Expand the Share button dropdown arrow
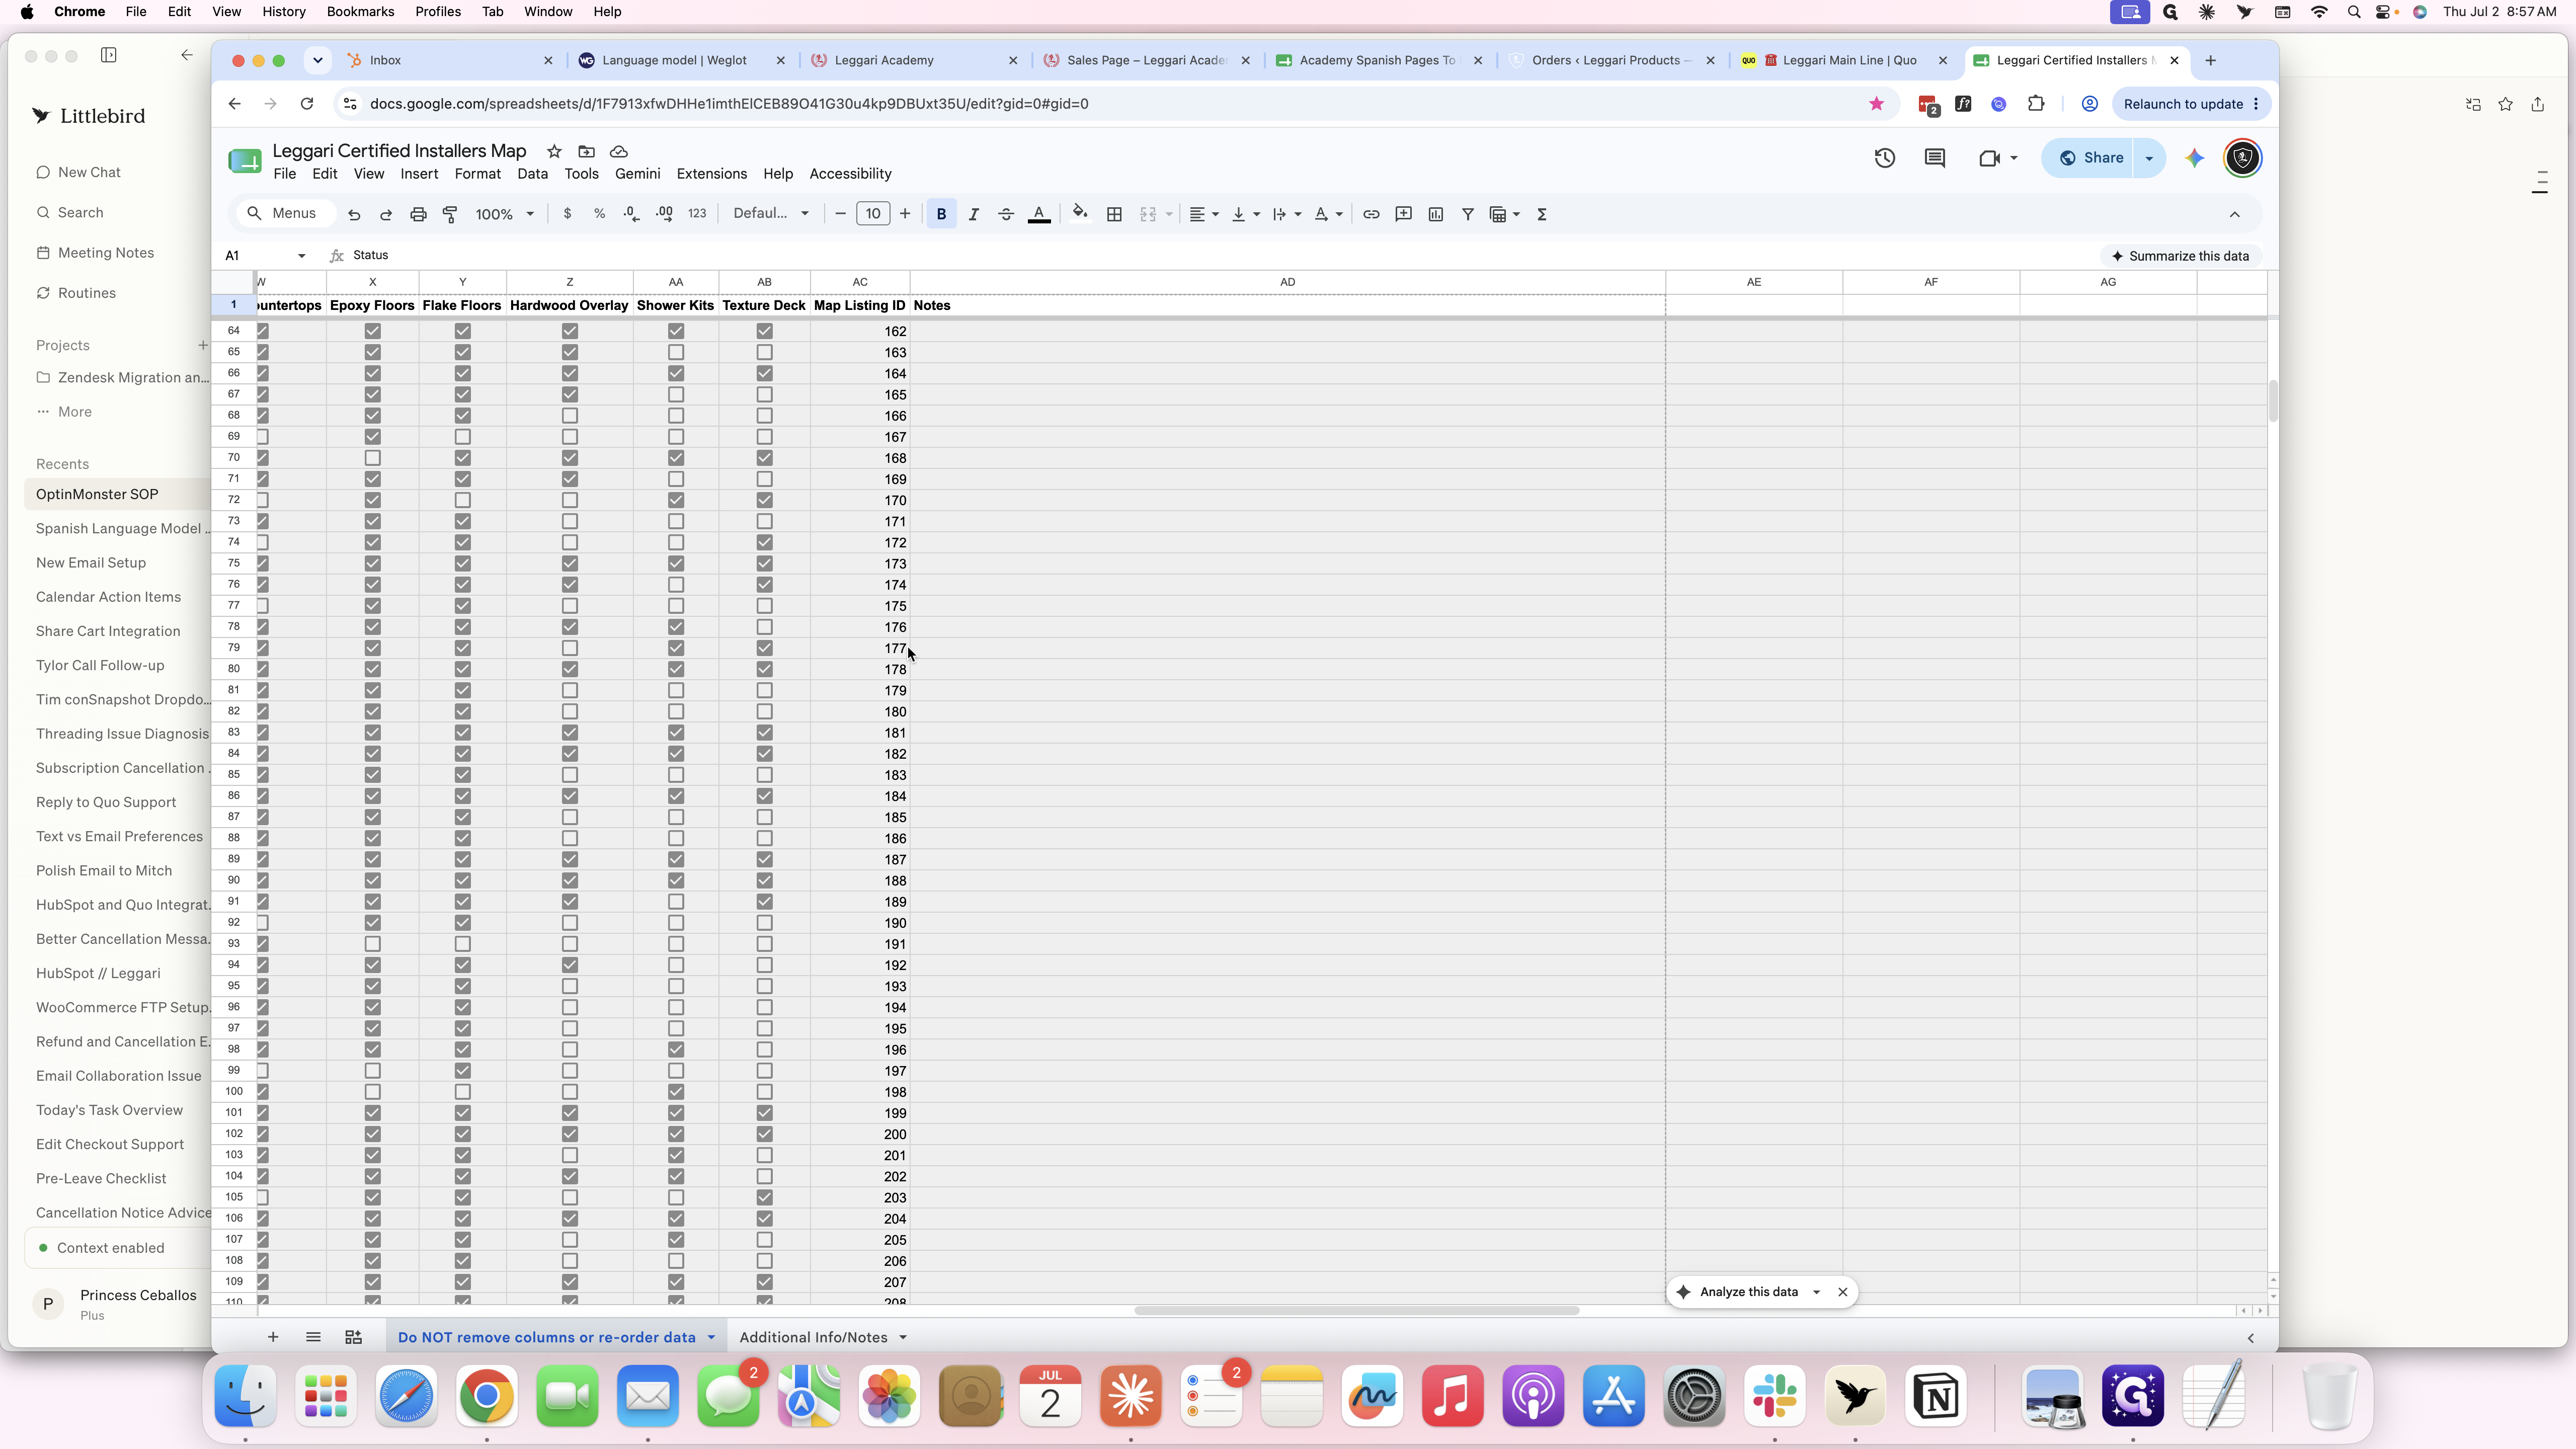This screenshot has width=2576, height=1449. [x=2149, y=158]
